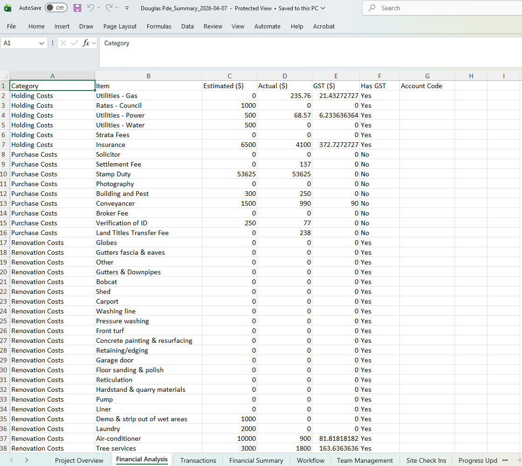Select the Air-conditioner cell
The image size is (522, 466).
pyautogui.click(x=149, y=438)
